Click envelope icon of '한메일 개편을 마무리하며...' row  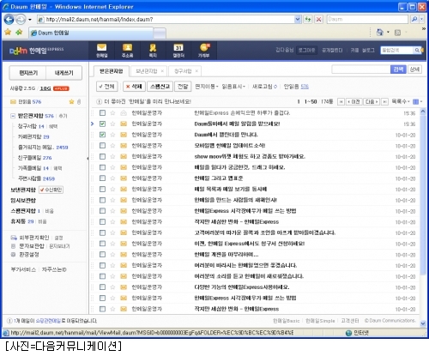pos(124,255)
